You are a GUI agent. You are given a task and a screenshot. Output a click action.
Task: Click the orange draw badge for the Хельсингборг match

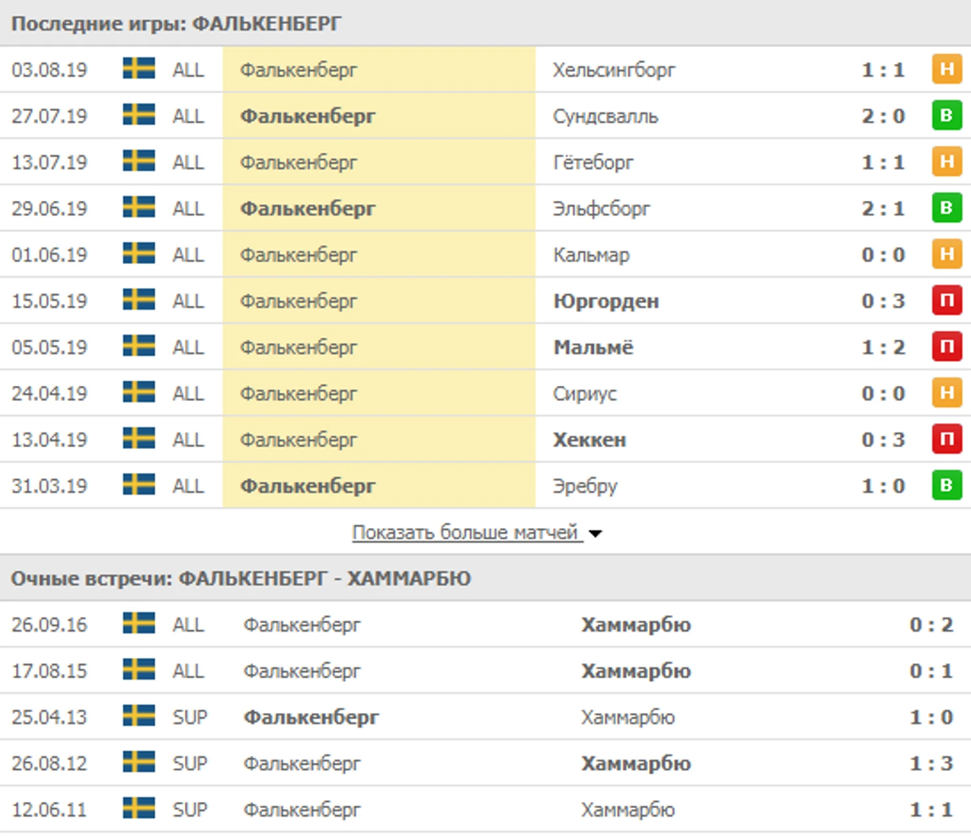click(947, 69)
